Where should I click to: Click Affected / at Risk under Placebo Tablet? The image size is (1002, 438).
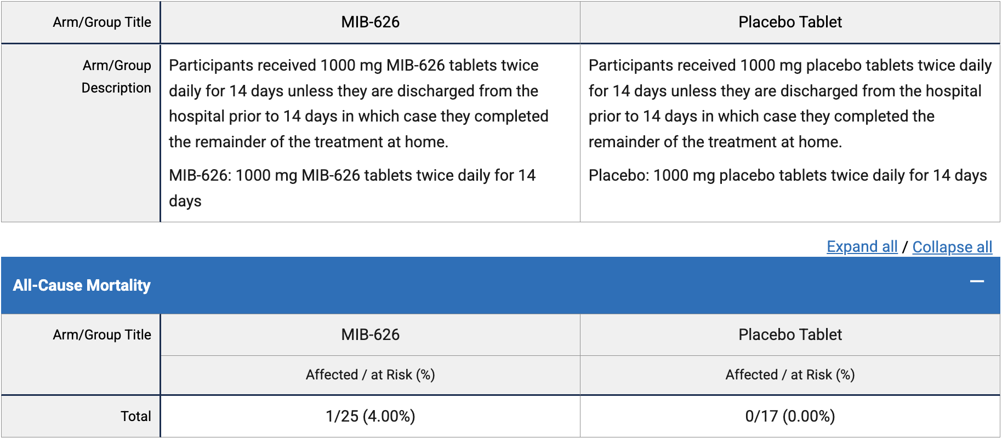(790, 374)
